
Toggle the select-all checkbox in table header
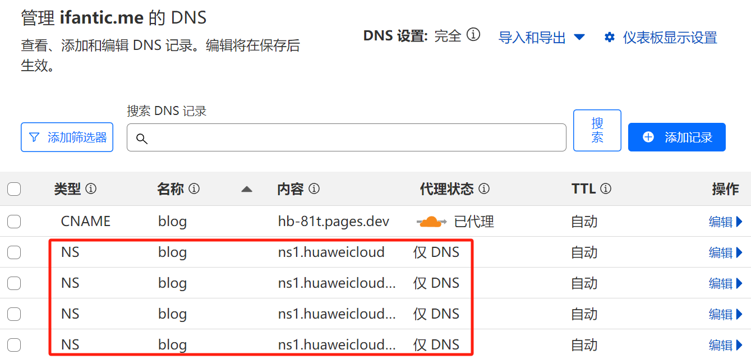tap(14, 189)
